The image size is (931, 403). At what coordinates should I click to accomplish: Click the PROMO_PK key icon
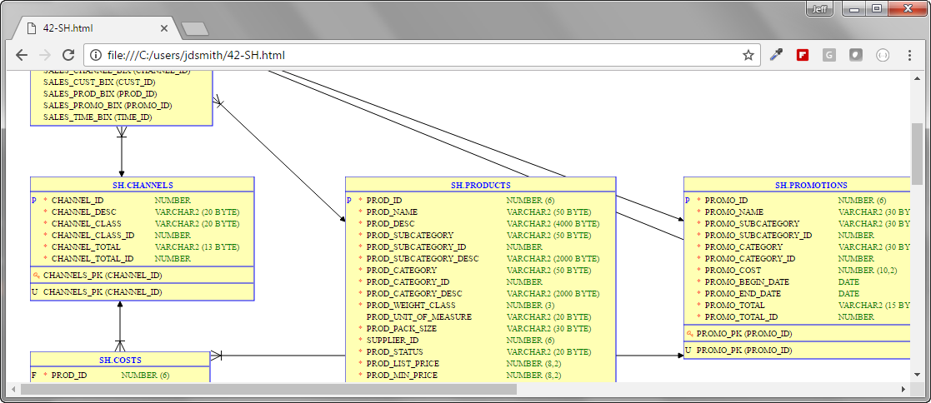pyautogui.click(x=689, y=334)
